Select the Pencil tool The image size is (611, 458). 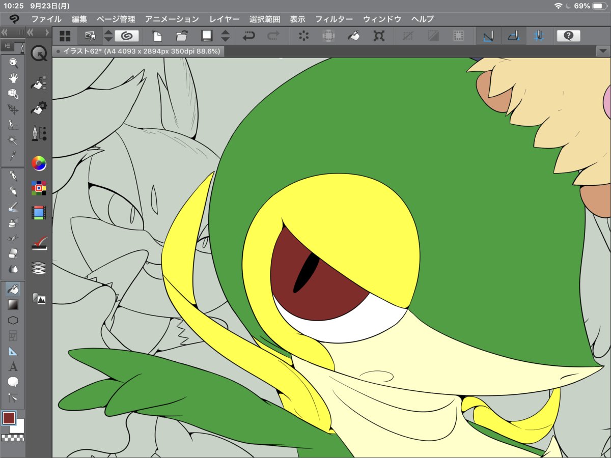click(13, 191)
